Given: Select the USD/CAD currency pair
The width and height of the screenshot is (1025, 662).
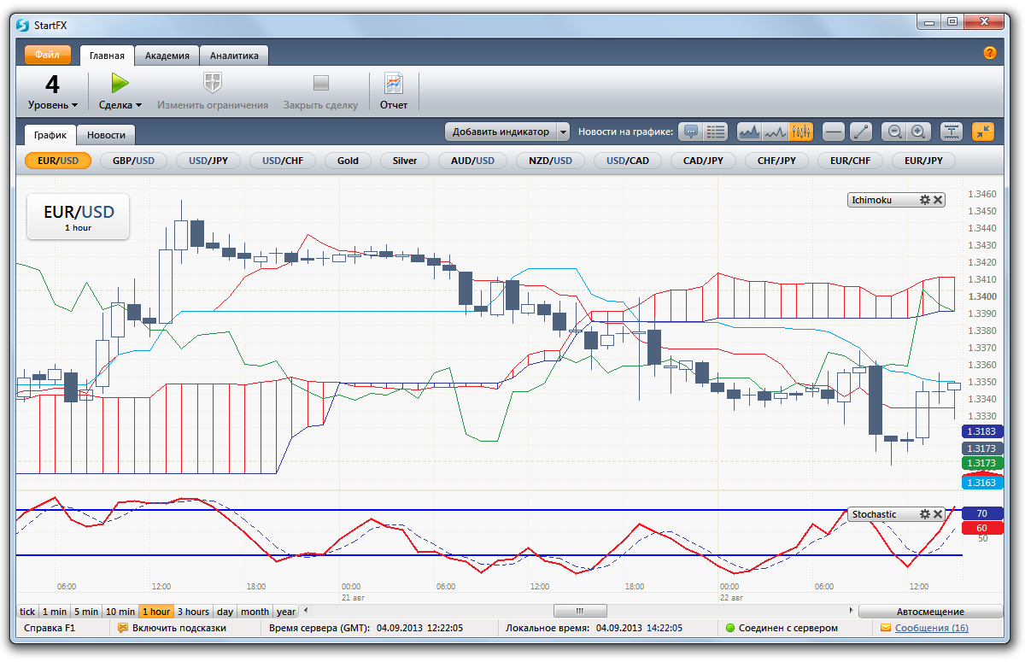Looking at the screenshot, I should [628, 161].
